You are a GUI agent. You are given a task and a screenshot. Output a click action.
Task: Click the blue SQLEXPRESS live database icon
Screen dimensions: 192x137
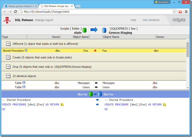(104, 30)
